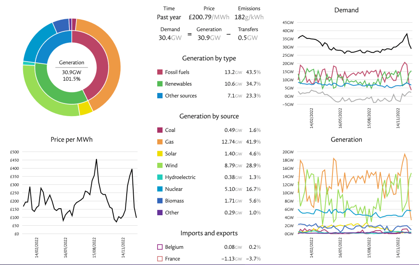
Task: Click the 'Past year' time value
Action: tap(169, 17)
